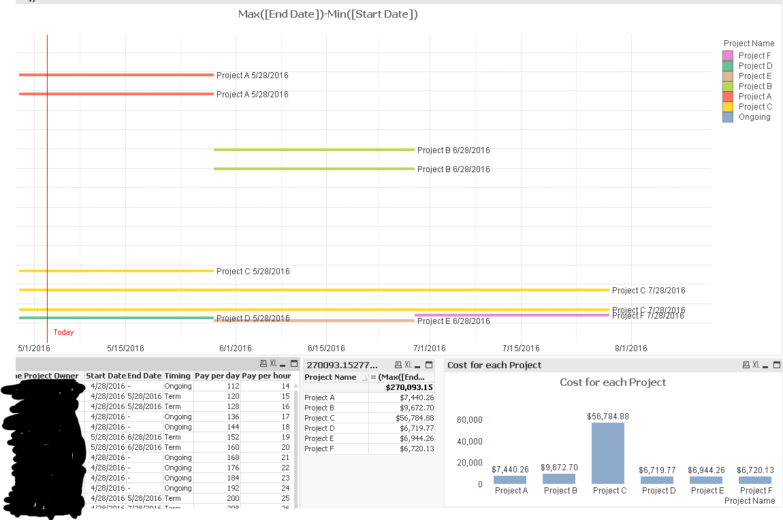Print the Cost for each Project chart

click(x=746, y=365)
